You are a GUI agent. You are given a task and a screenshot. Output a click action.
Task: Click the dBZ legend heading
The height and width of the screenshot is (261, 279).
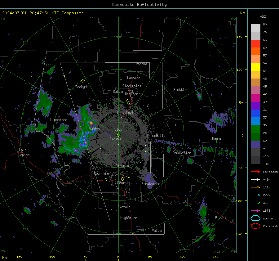[263, 16]
